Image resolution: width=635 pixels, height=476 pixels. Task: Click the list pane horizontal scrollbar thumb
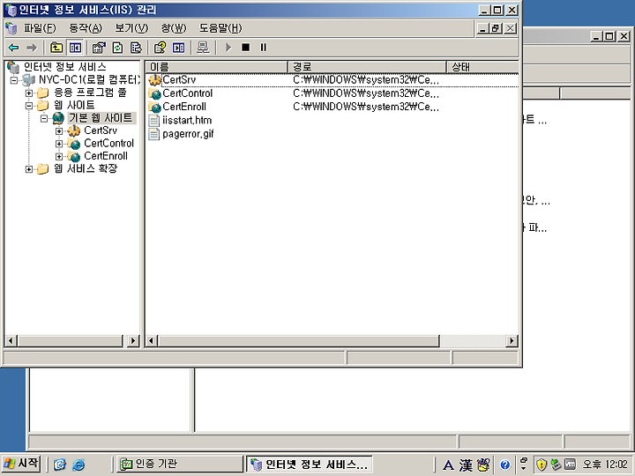[299, 341]
